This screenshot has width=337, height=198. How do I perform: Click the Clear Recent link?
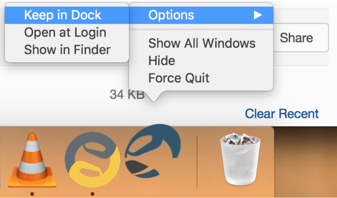click(x=282, y=113)
